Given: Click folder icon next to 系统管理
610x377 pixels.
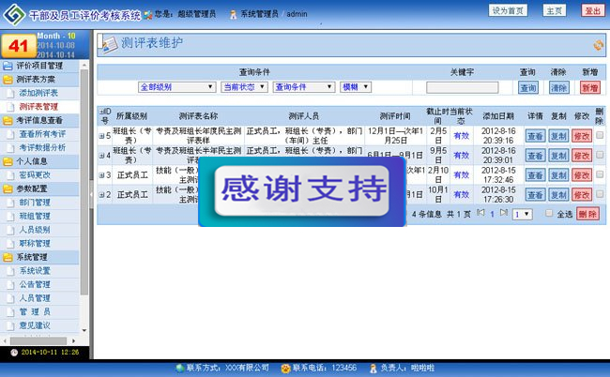Looking at the screenshot, I should point(8,257).
